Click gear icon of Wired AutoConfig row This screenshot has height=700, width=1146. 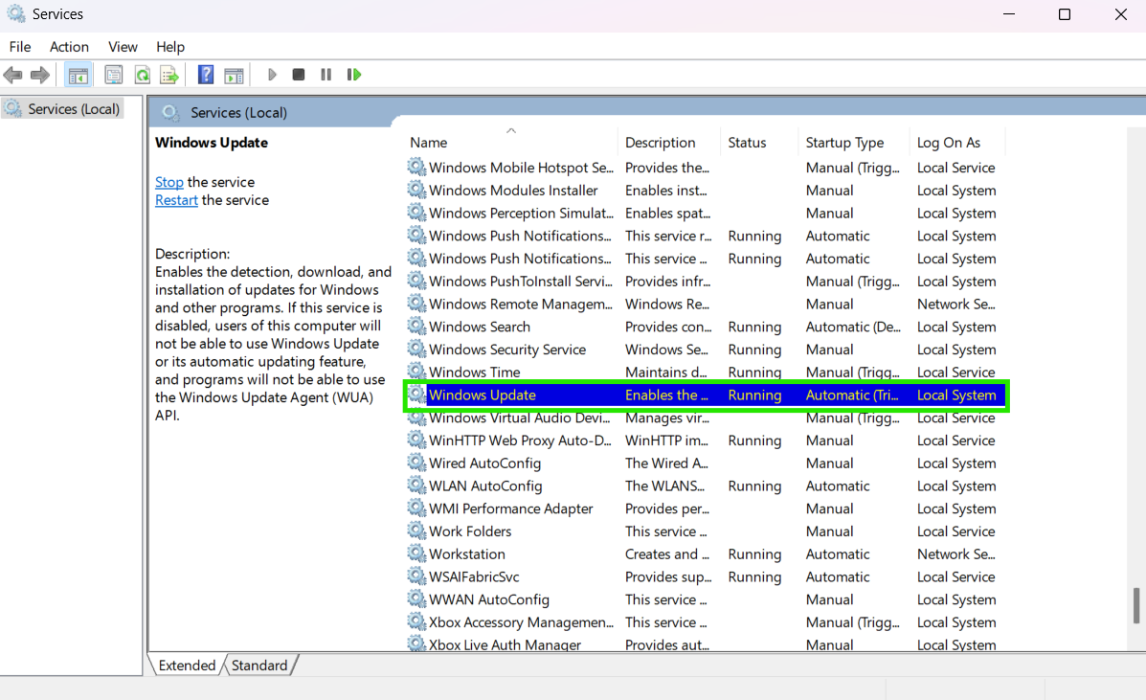(x=416, y=463)
